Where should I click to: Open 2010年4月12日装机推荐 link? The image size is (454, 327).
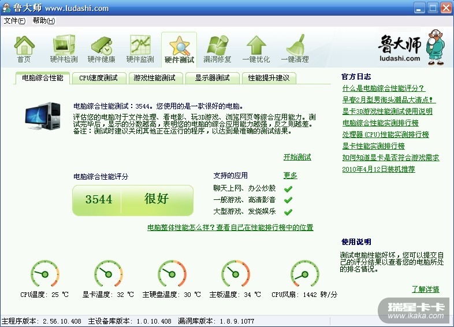378,169
